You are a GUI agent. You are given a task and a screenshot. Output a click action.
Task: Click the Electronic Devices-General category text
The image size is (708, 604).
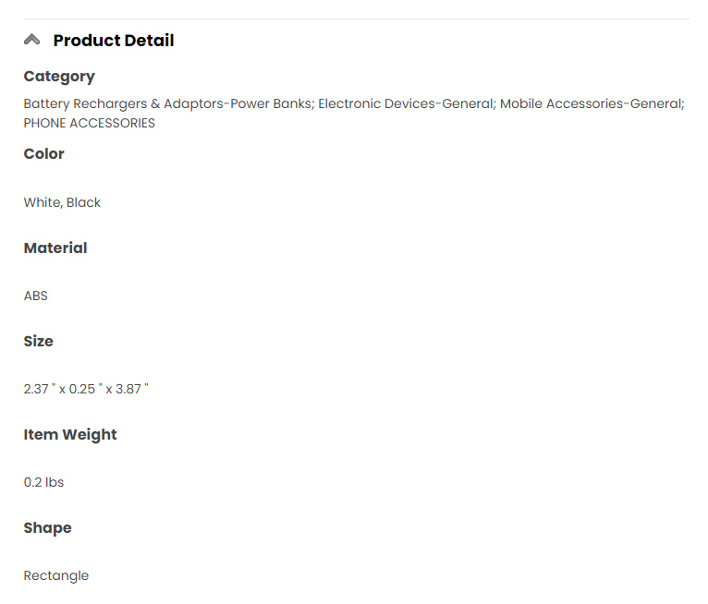[x=405, y=103]
